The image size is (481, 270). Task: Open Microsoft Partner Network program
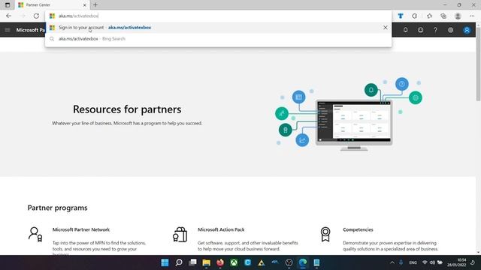[x=81, y=229]
